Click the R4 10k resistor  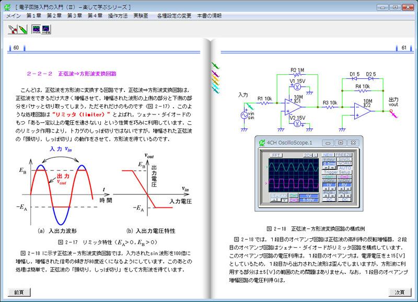pyautogui.click(x=363, y=91)
